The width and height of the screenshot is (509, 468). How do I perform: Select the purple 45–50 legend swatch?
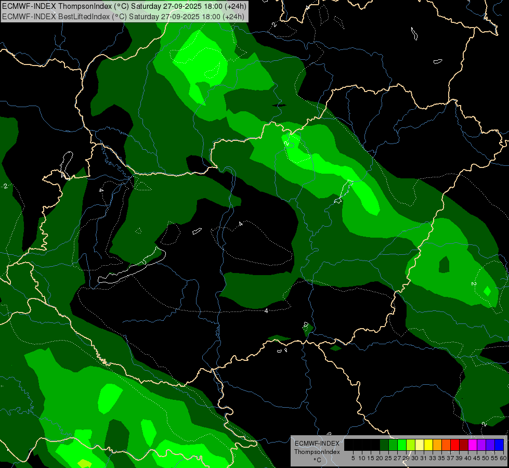point(481,445)
